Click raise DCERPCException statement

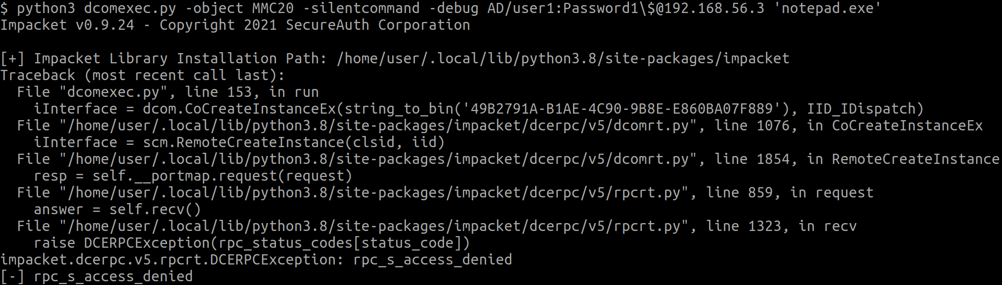(x=252, y=243)
